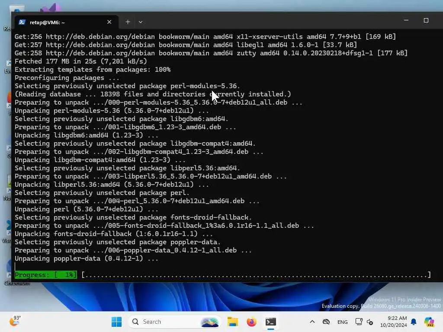Click 'Unpacking poppler-data (0.4.12-1)' line
This screenshot has width=443, height=332.
coord(87,259)
